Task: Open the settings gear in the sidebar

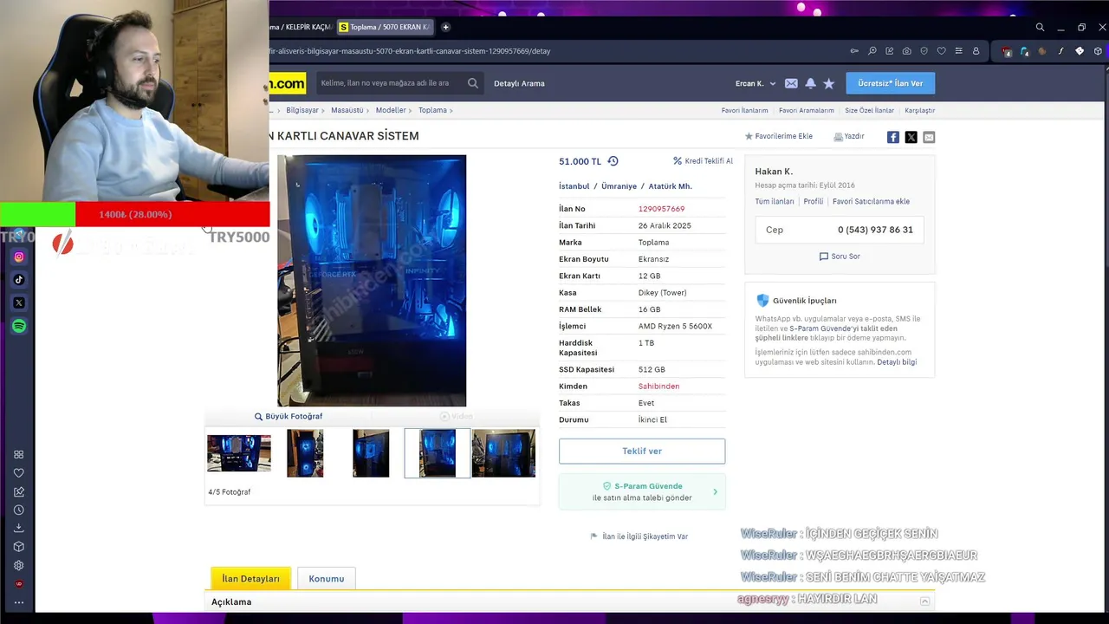Action: (x=18, y=565)
